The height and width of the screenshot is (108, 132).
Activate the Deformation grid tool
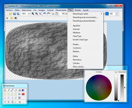19,98
